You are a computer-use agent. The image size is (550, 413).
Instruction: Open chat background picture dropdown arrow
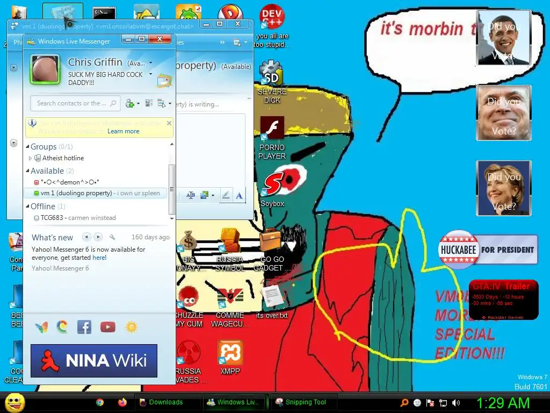[x=213, y=196]
